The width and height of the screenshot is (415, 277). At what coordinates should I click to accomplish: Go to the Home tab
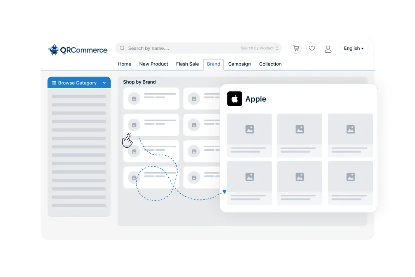(x=125, y=64)
